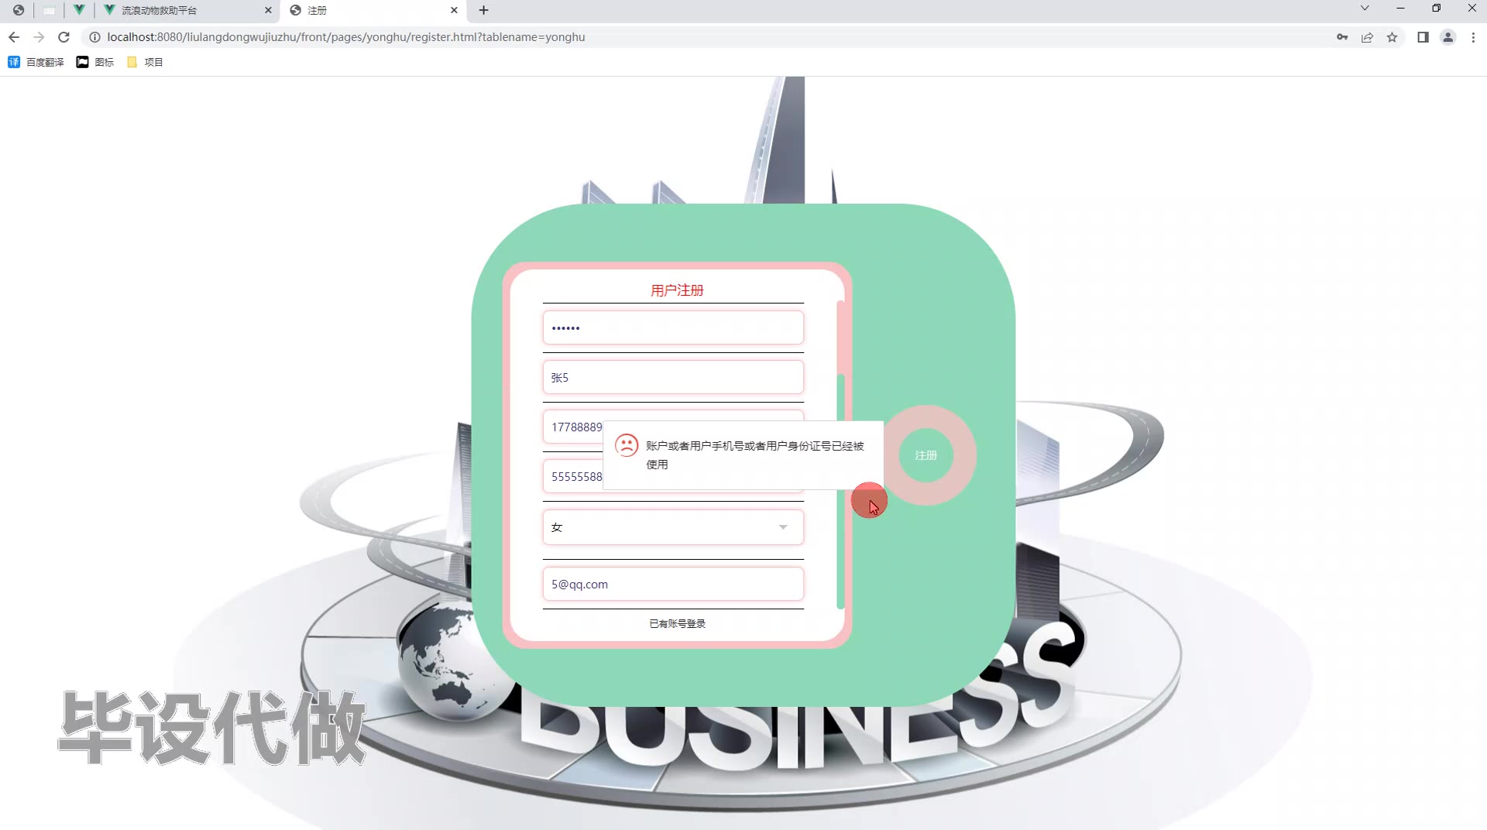Open saved passwords key icon

(x=1342, y=37)
